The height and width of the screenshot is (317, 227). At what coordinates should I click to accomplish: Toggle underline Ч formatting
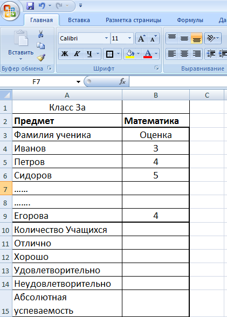coord(89,54)
